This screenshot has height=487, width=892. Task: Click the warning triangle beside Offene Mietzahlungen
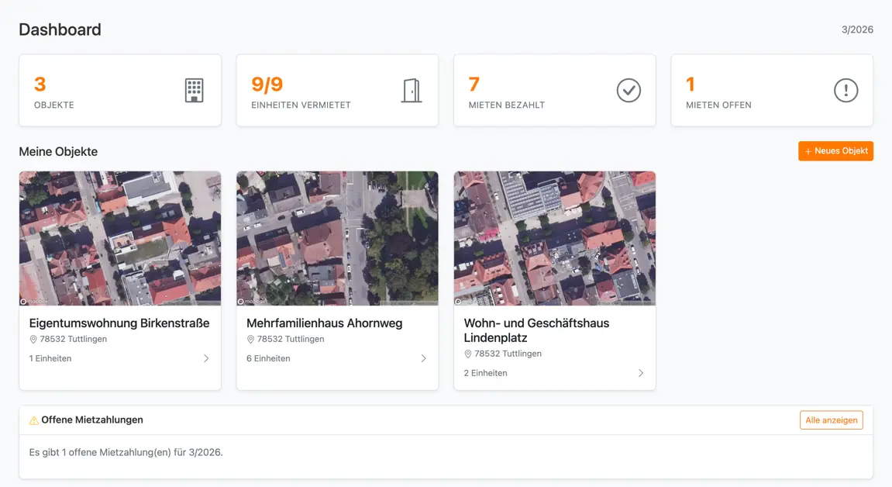click(x=33, y=420)
